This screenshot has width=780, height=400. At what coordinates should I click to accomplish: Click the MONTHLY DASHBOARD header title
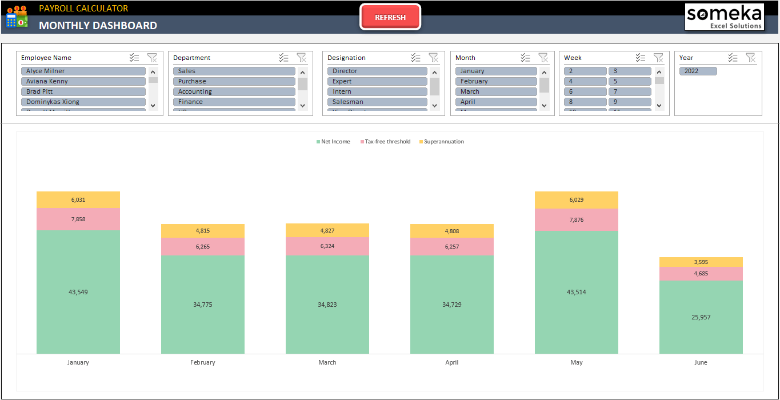pos(97,26)
